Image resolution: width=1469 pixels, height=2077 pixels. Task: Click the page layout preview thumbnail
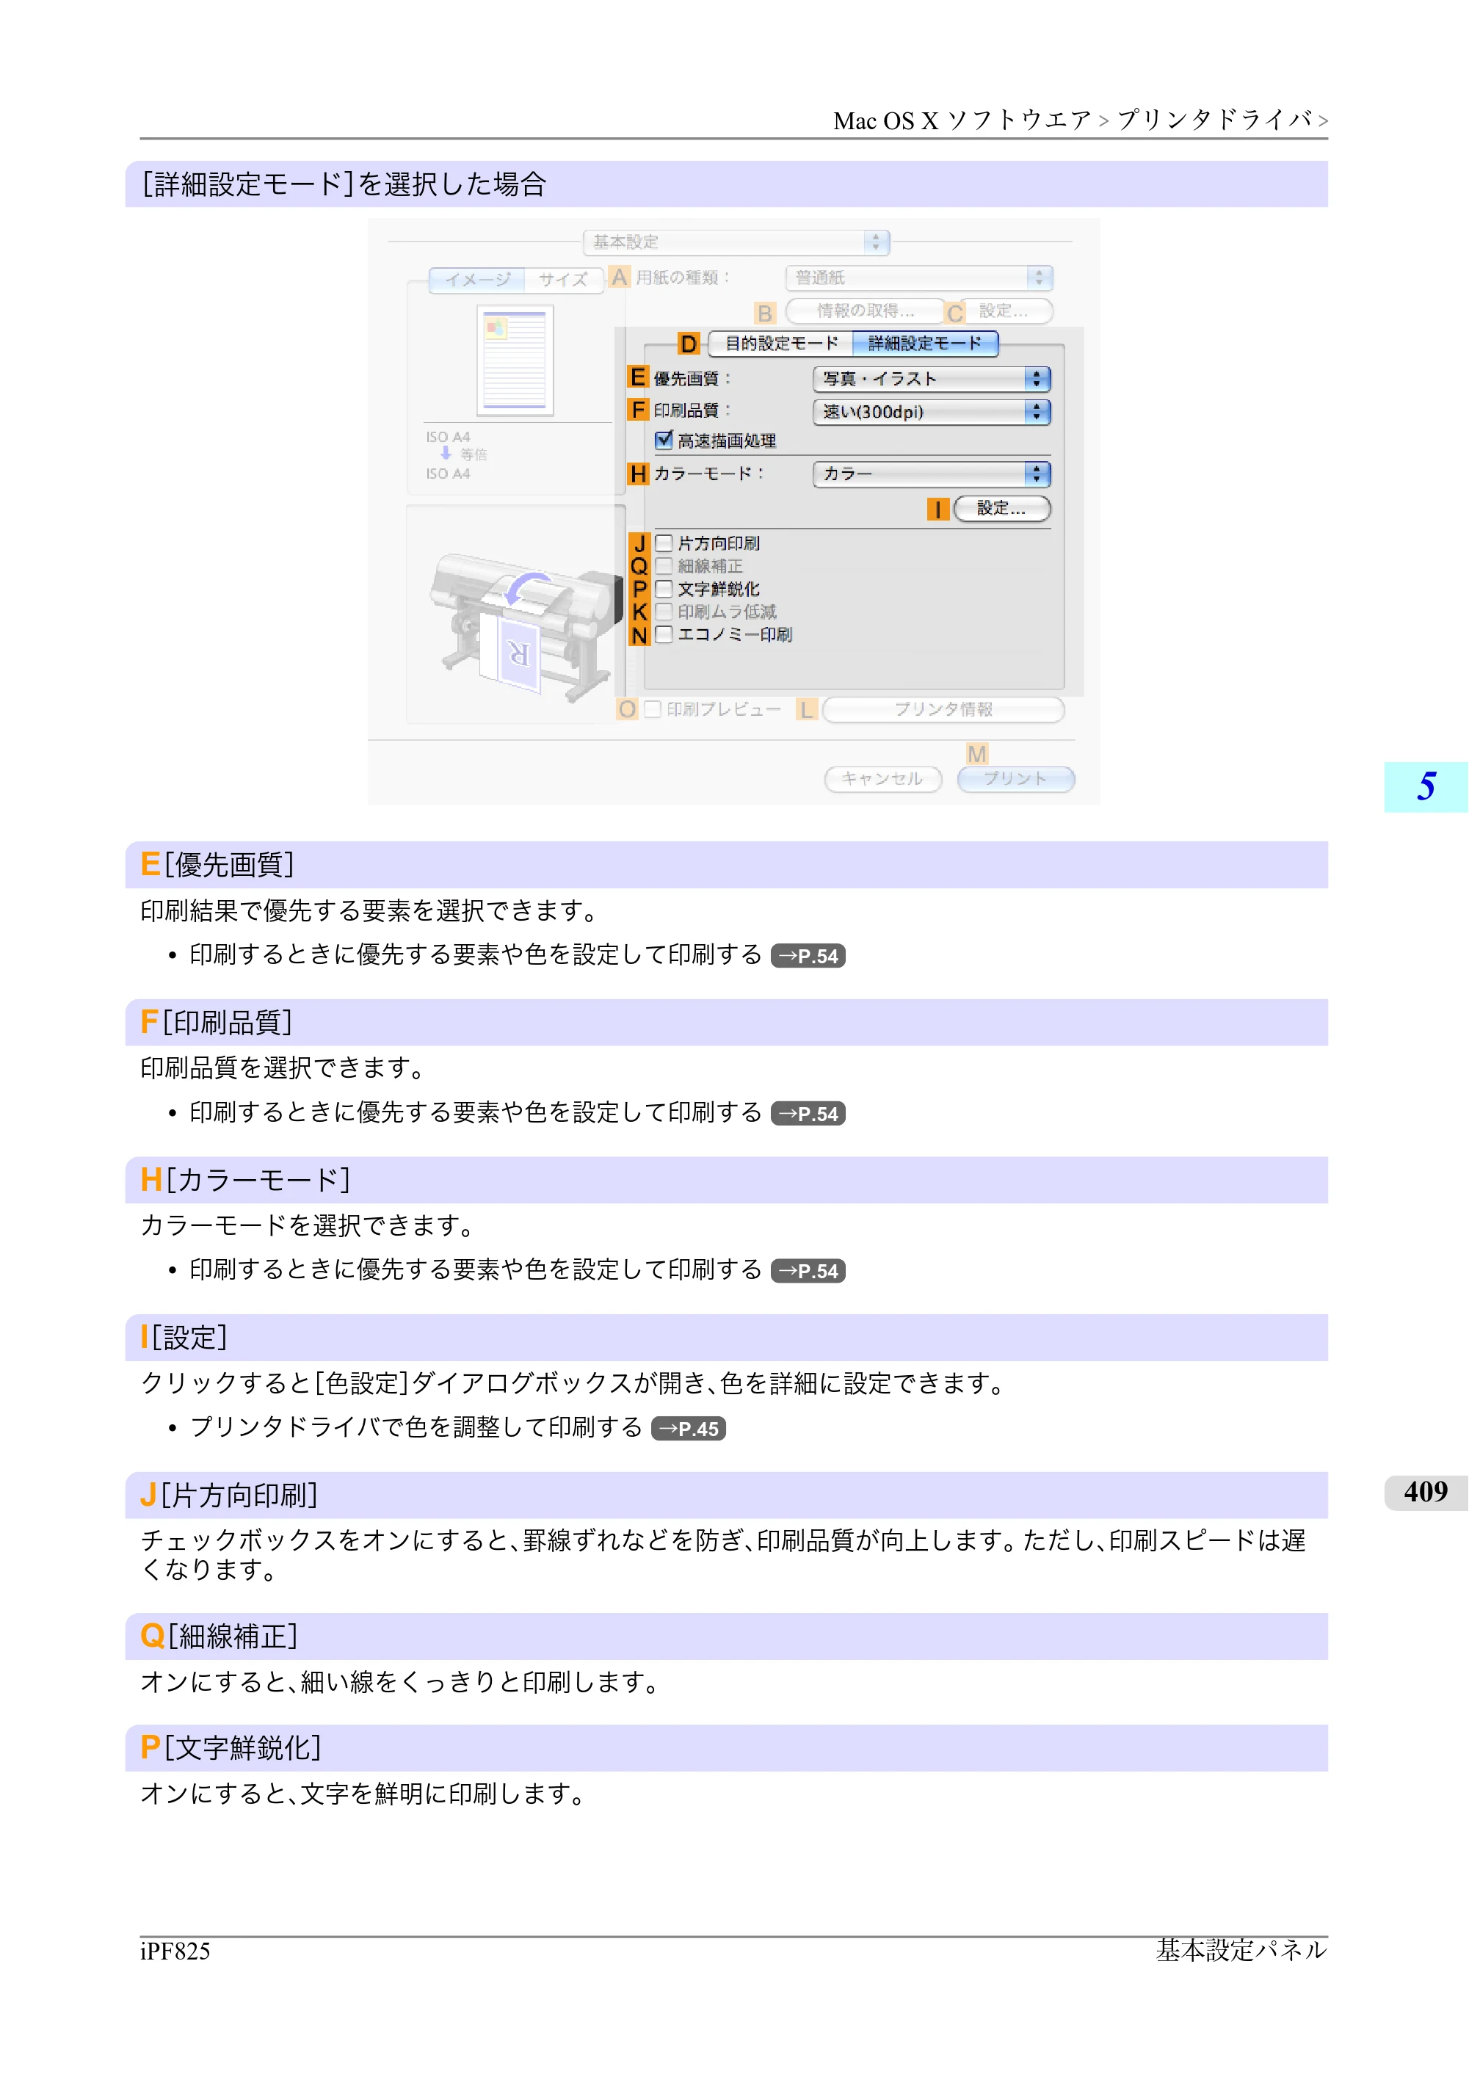coord(515,360)
